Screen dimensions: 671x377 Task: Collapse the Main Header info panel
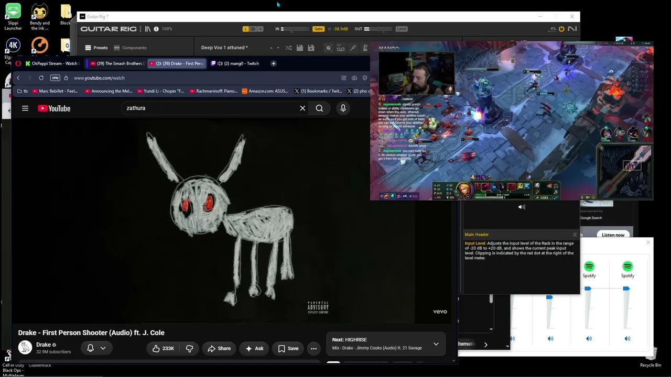tap(575, 235)
